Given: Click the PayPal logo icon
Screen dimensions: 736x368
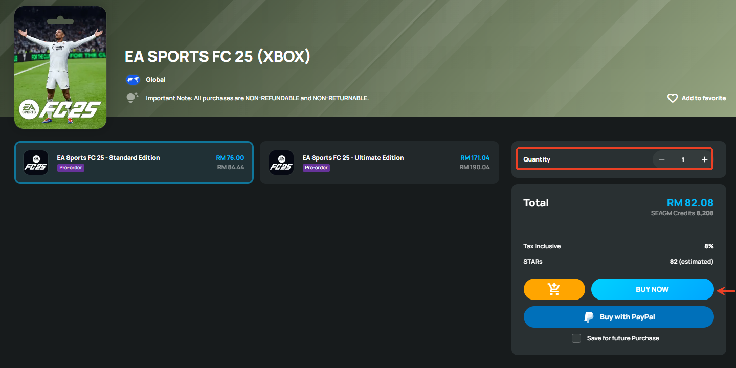Looking at the screenshot, I should pyautogui.click(x=589, y=317).
